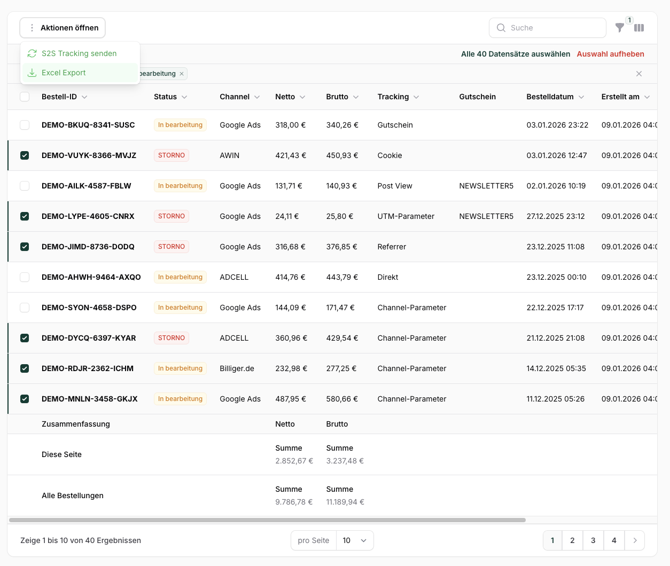Click the Excel Export download icon
This screenshot has height=566, width=670.
pyautogui.click(x=32, y=73)
